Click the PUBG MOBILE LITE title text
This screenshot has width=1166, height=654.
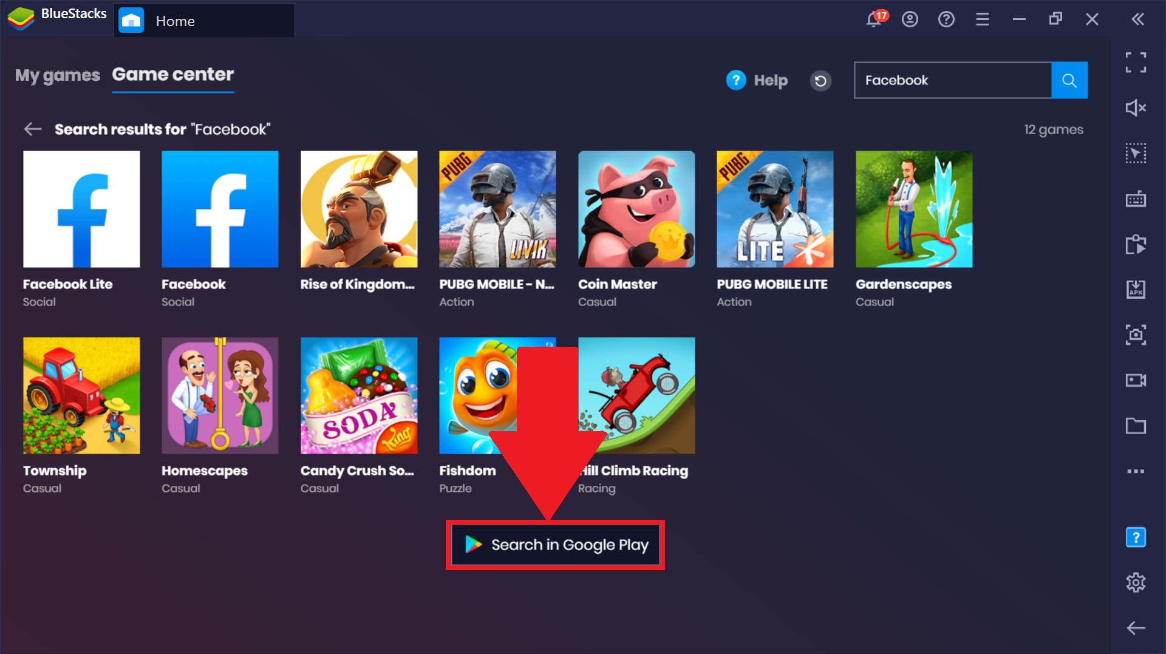772,284
